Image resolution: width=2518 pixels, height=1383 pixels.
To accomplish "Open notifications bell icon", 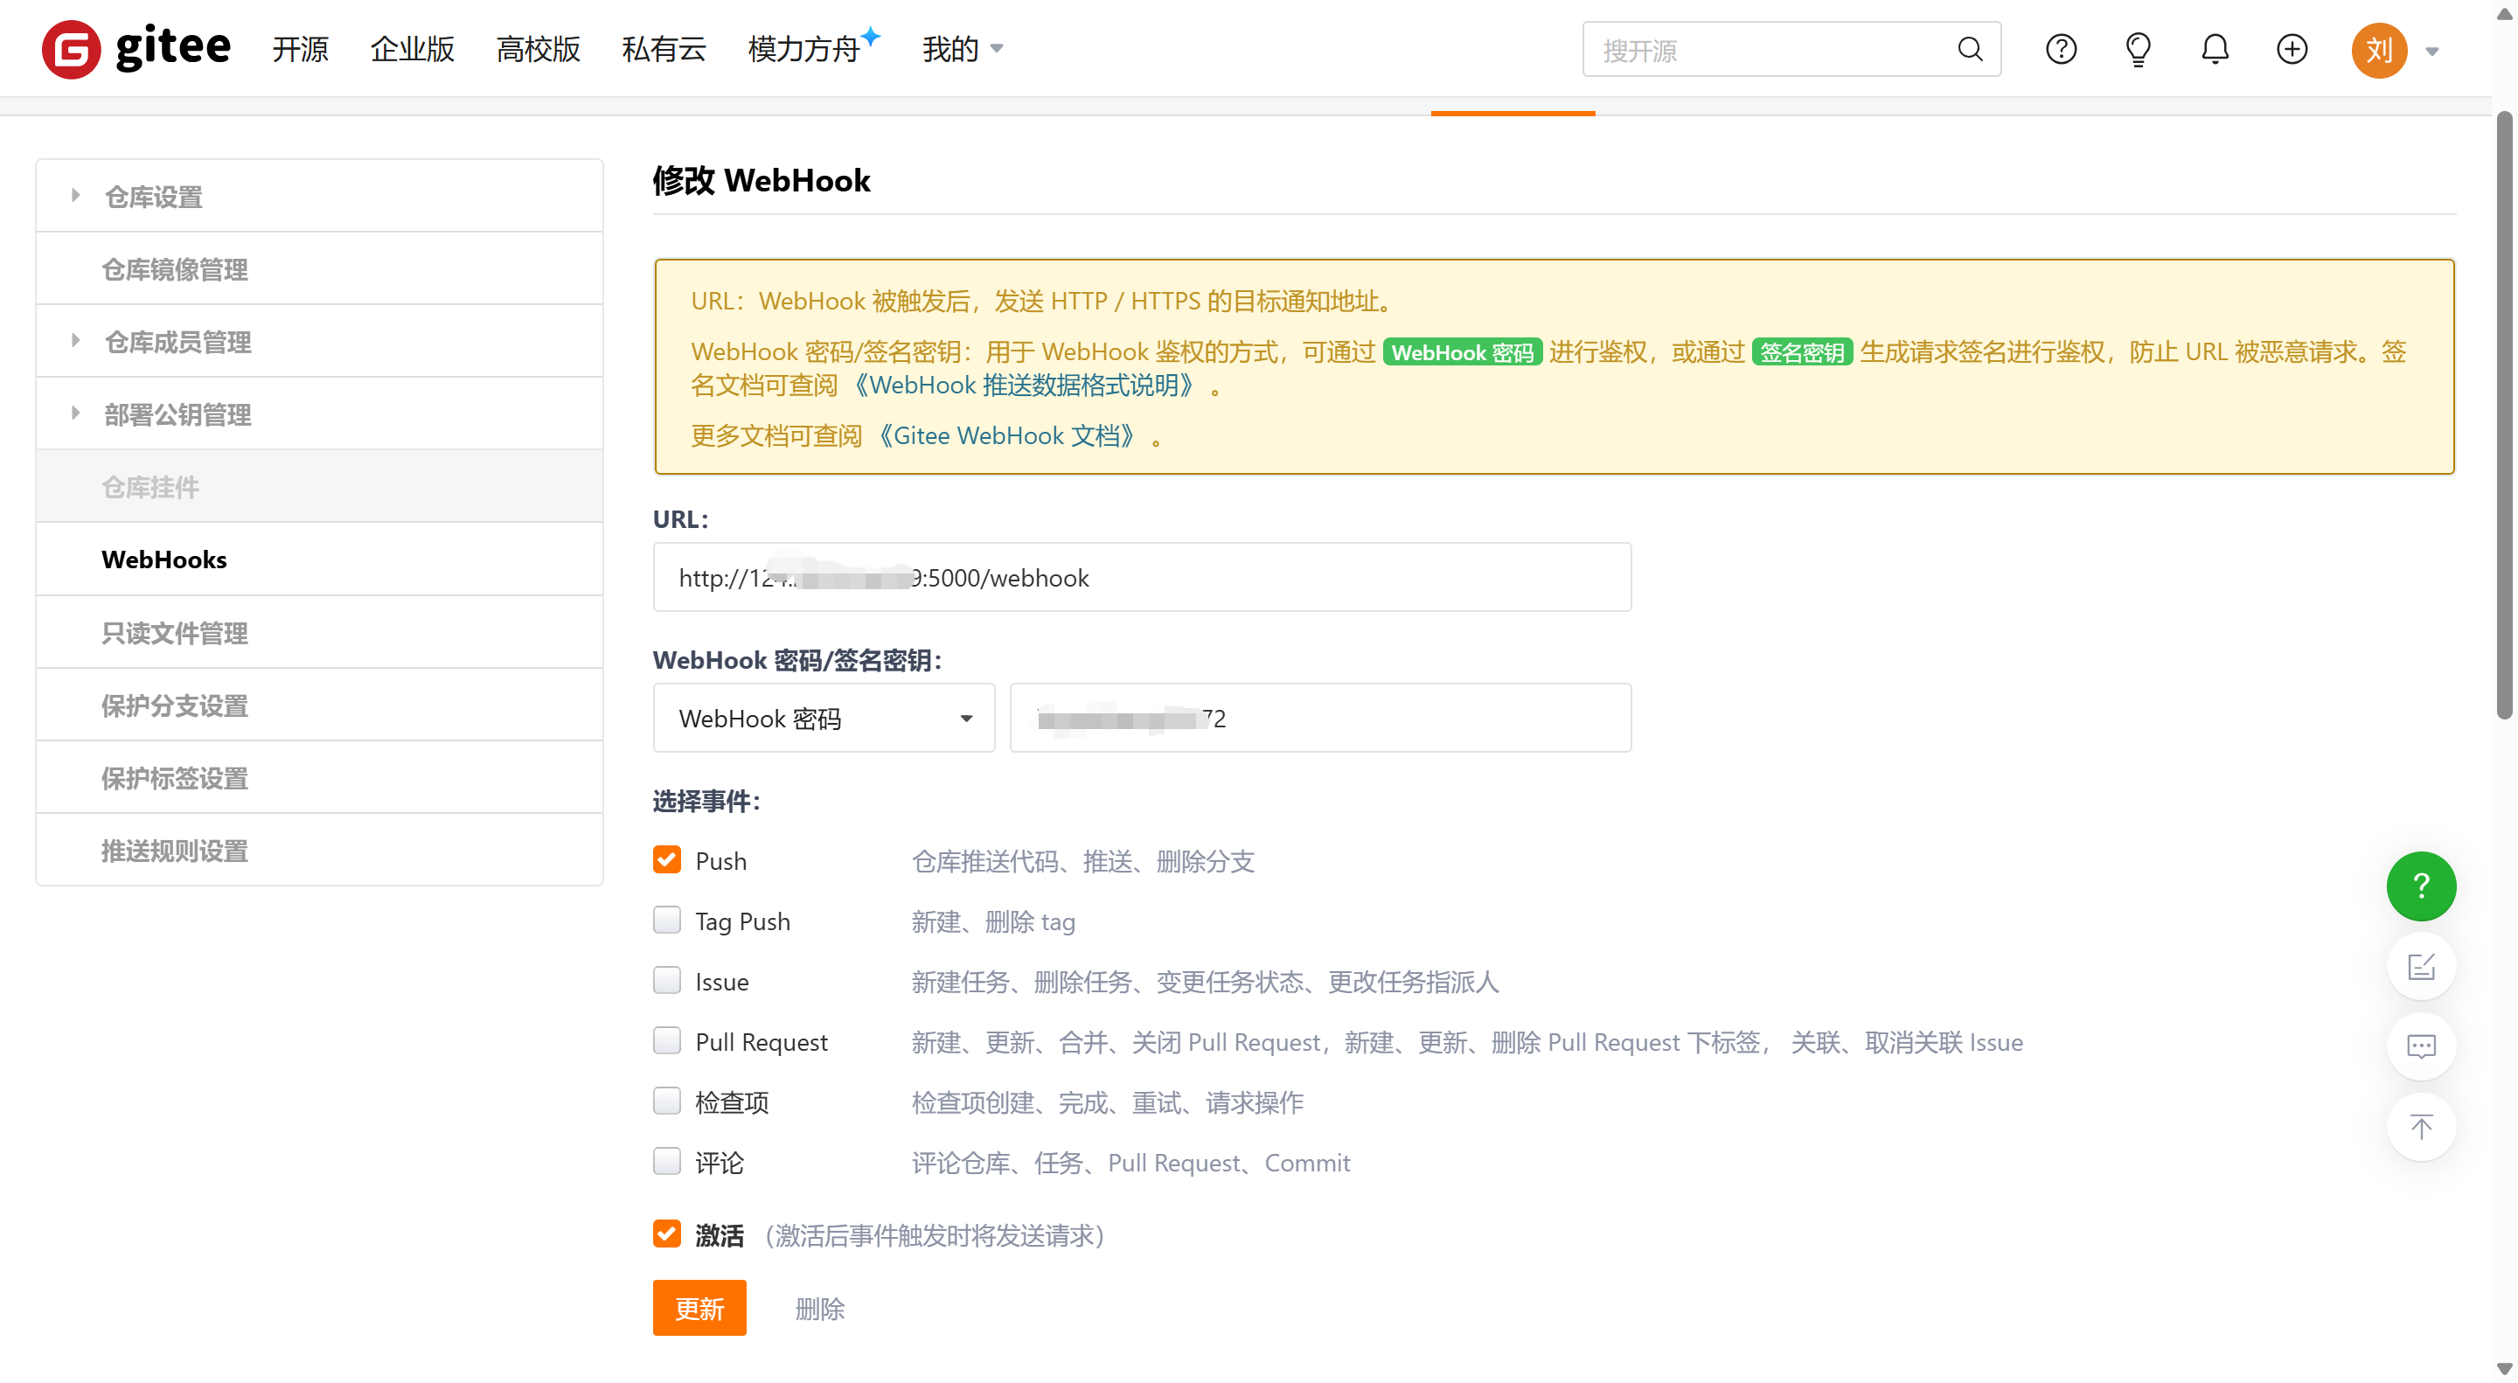I will pos(2214,49).
